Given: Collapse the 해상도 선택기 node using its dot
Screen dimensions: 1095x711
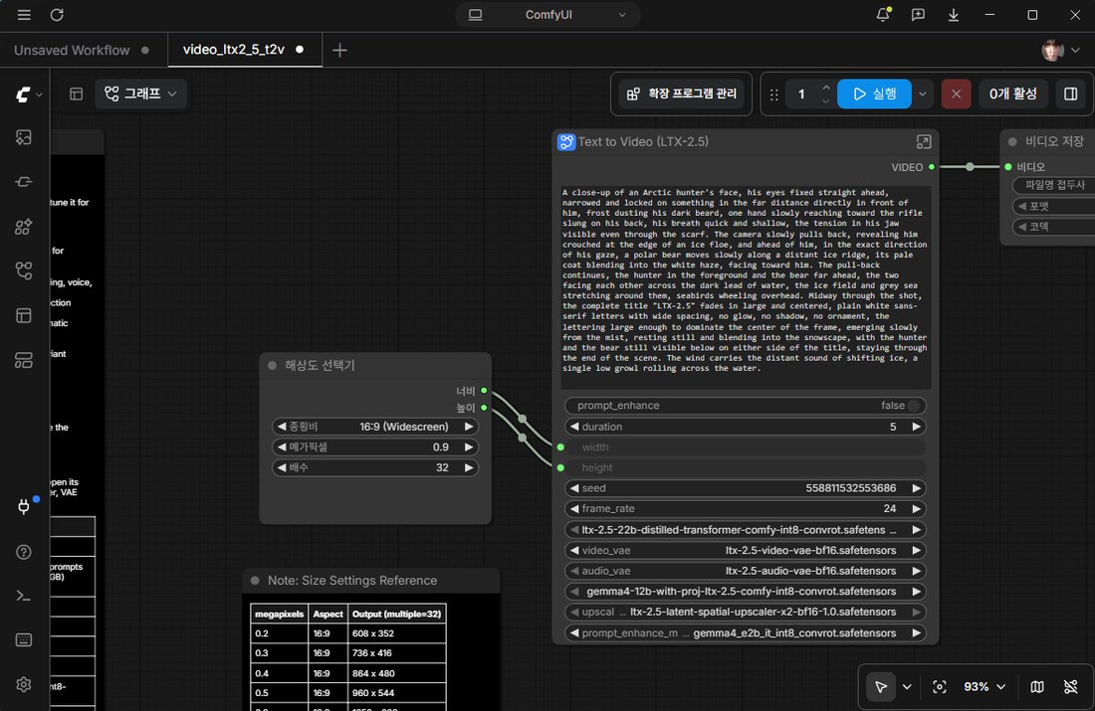Looking at the screenshot, I should point(273,365).
